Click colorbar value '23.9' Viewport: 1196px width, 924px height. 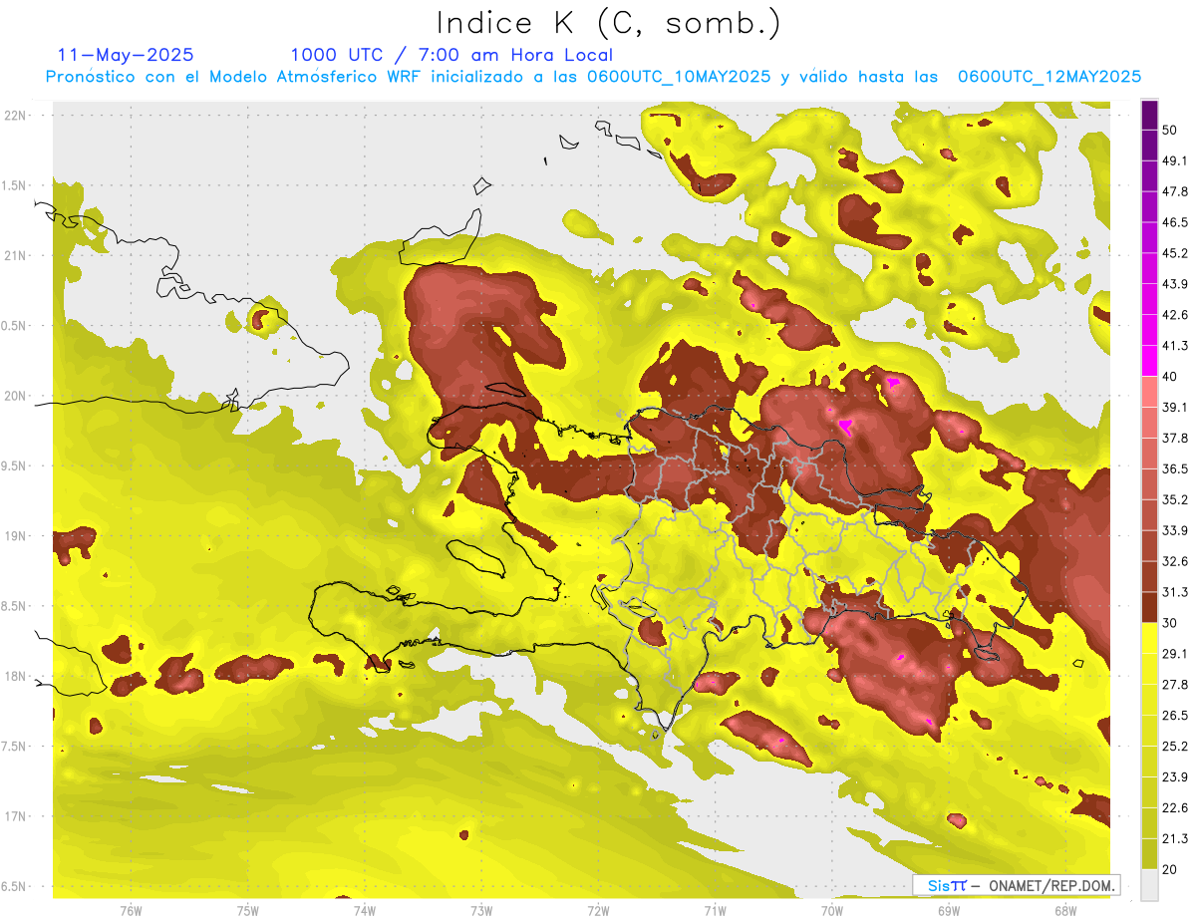pyautogui.click(x=1175, y=777)
